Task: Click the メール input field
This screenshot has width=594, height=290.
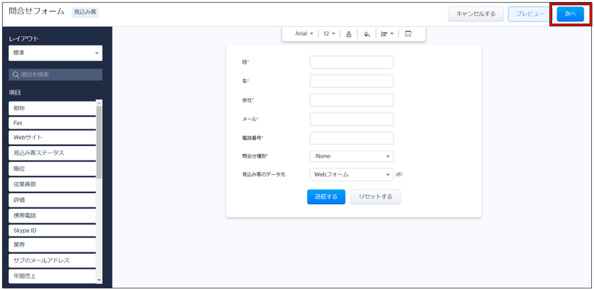Action: pos(351,119)
